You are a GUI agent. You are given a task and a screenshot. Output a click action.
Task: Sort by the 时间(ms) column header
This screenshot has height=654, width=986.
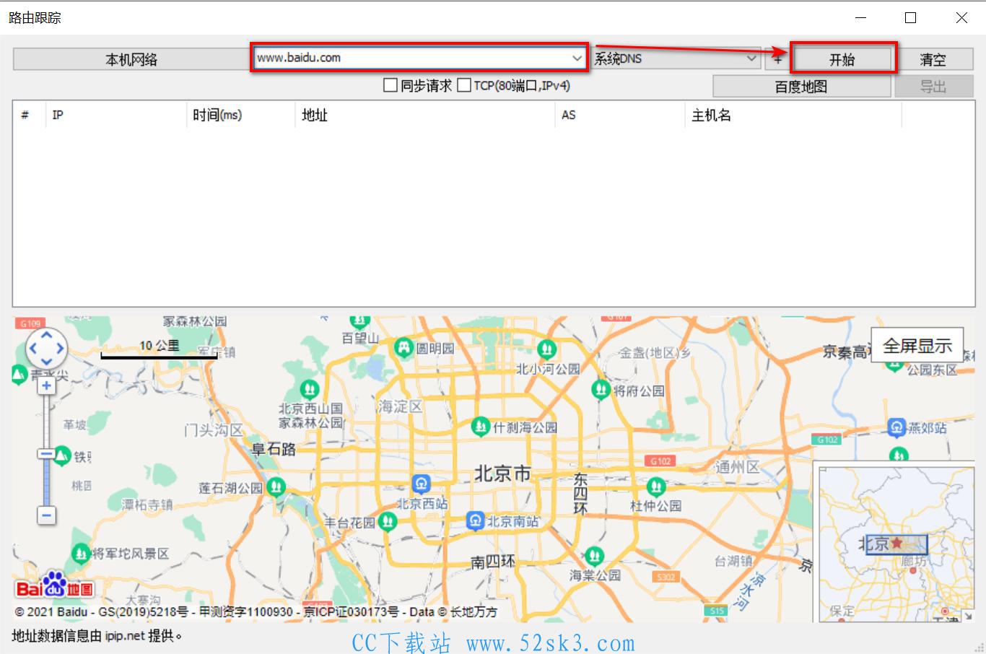click(240, 115)
